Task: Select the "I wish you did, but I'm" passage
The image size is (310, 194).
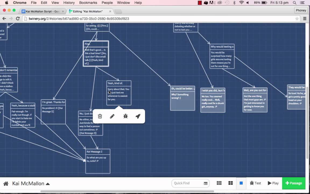Action: (x=213, y=100)
